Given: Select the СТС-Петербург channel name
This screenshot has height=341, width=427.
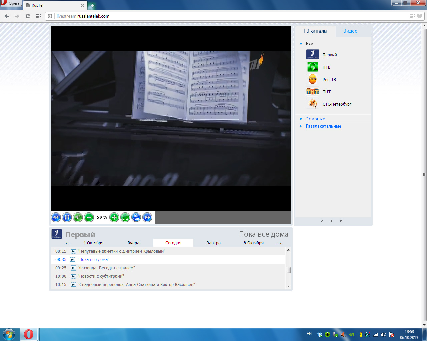Looking at the screenshot, I should point(337,104).
